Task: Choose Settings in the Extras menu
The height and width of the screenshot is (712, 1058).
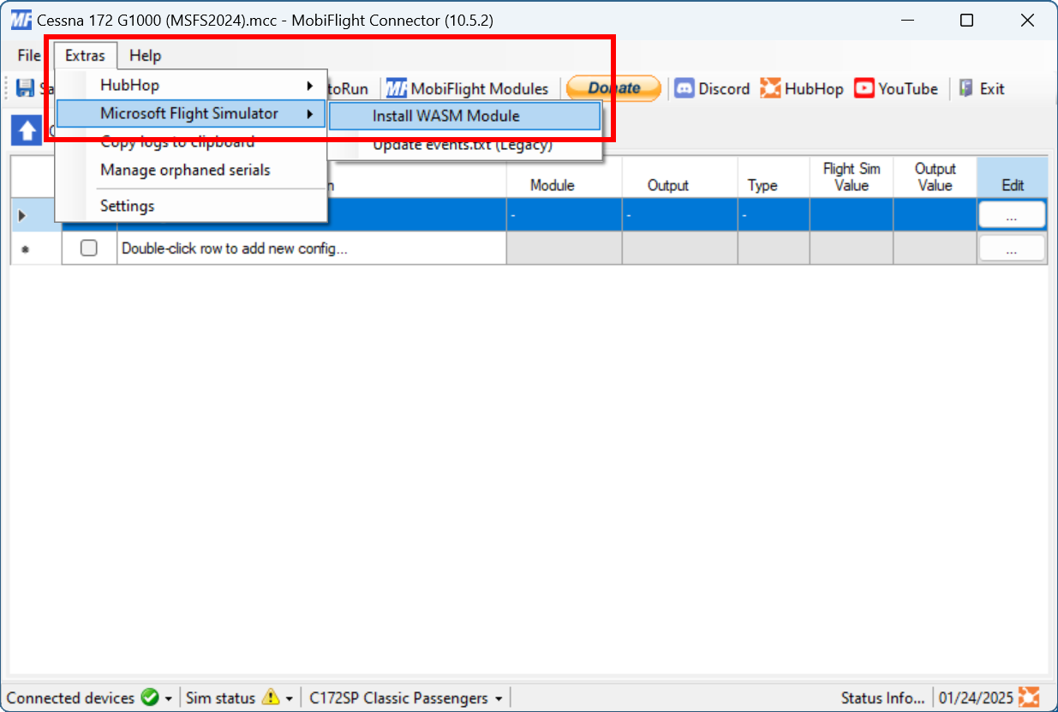Action: 127,206
